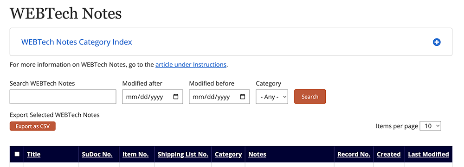Expand the Category Index plus icon
This screenshot has width=464, height=167.
pyautogui.click(x=437, y=42)
